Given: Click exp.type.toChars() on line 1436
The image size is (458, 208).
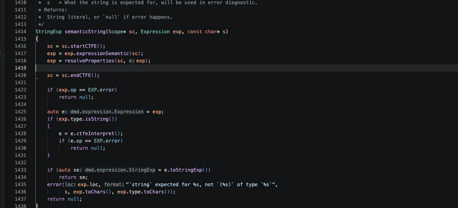Looking at the screenshot, I should point(145,192).
